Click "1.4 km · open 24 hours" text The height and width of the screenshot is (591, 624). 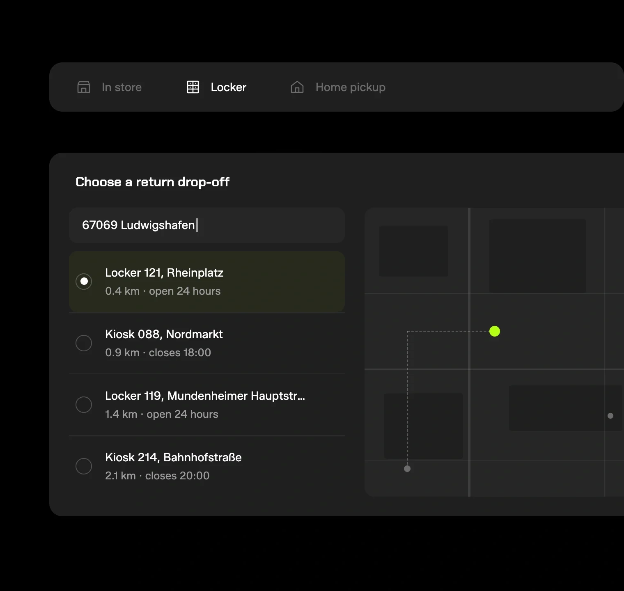(162, 414)
